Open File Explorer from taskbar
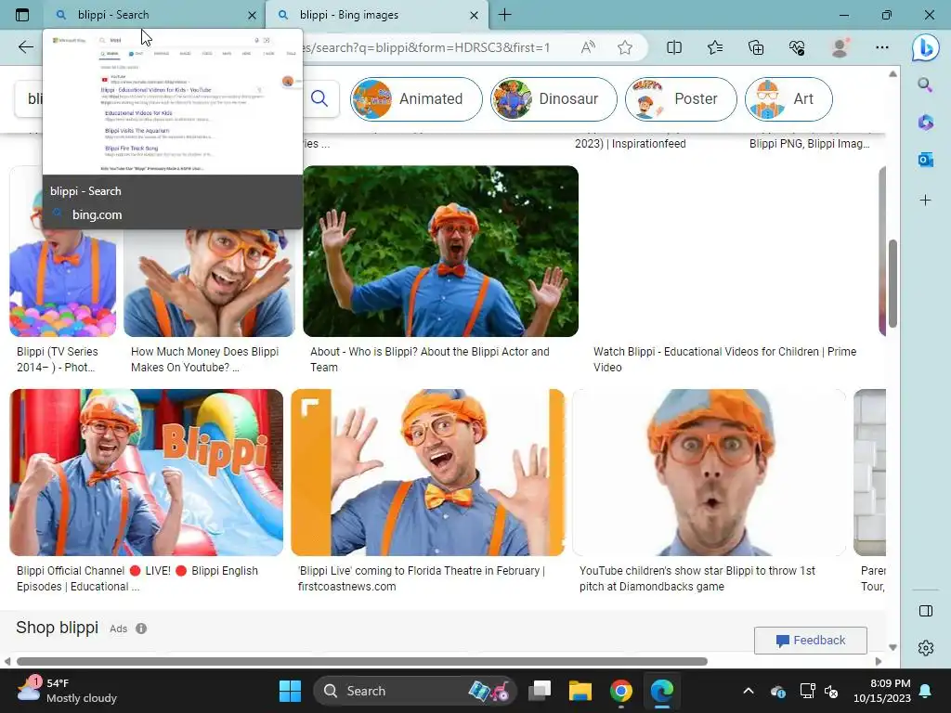The image size is (951, 713). [580, 691]
